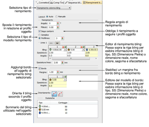Click the column 3 header in the bling fill editor
Image resolution: width=149 pixels, height=127 pixels.
92,47
